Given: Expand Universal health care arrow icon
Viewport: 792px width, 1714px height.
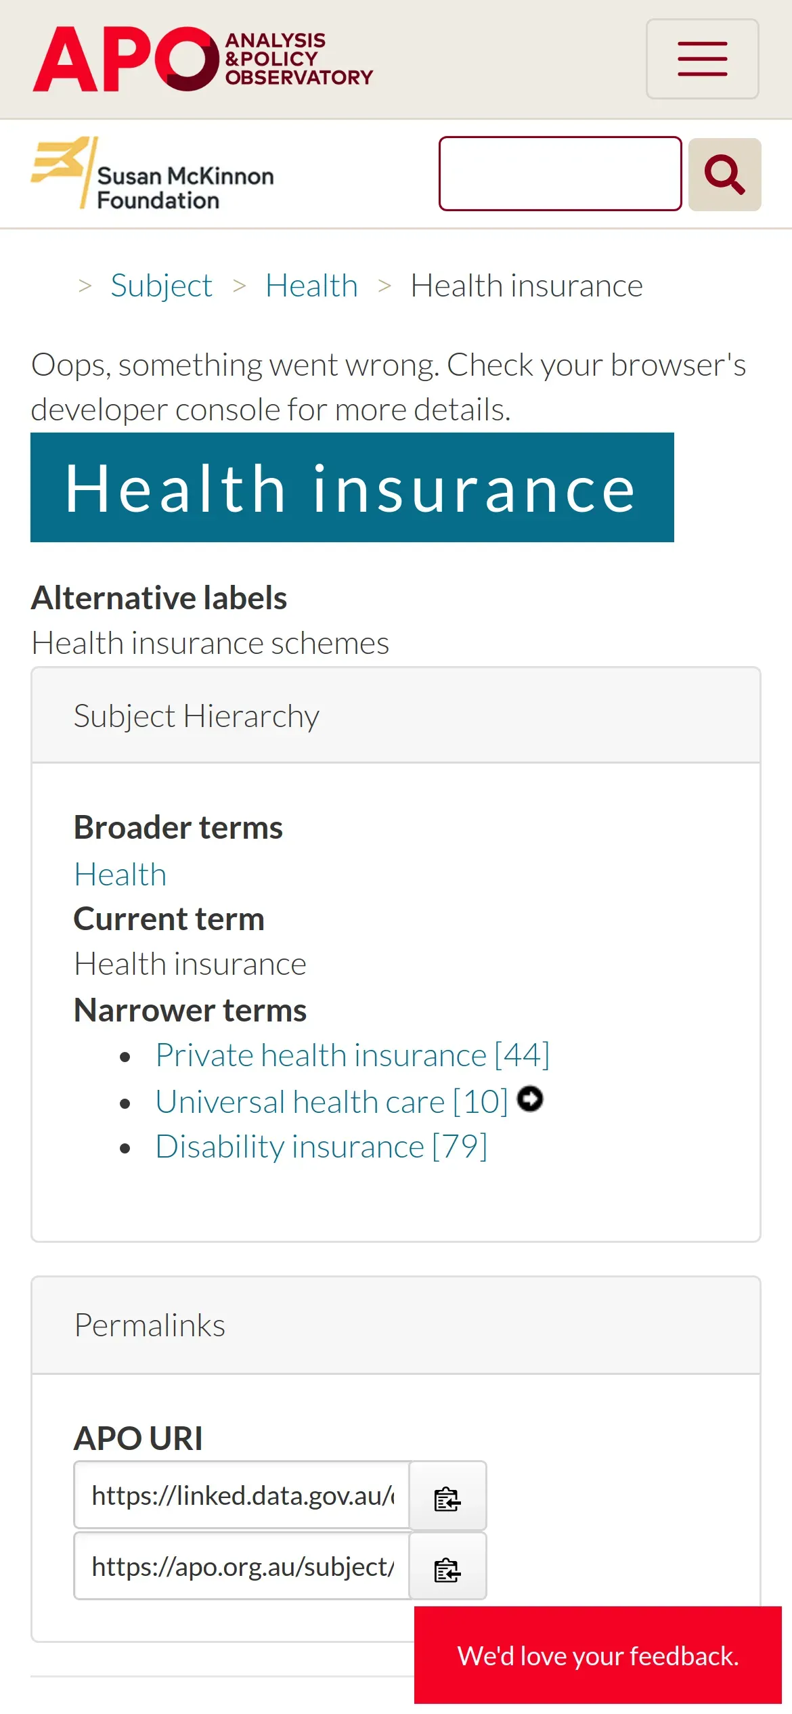Looking at the screenshot, I should pos(530,1099).
